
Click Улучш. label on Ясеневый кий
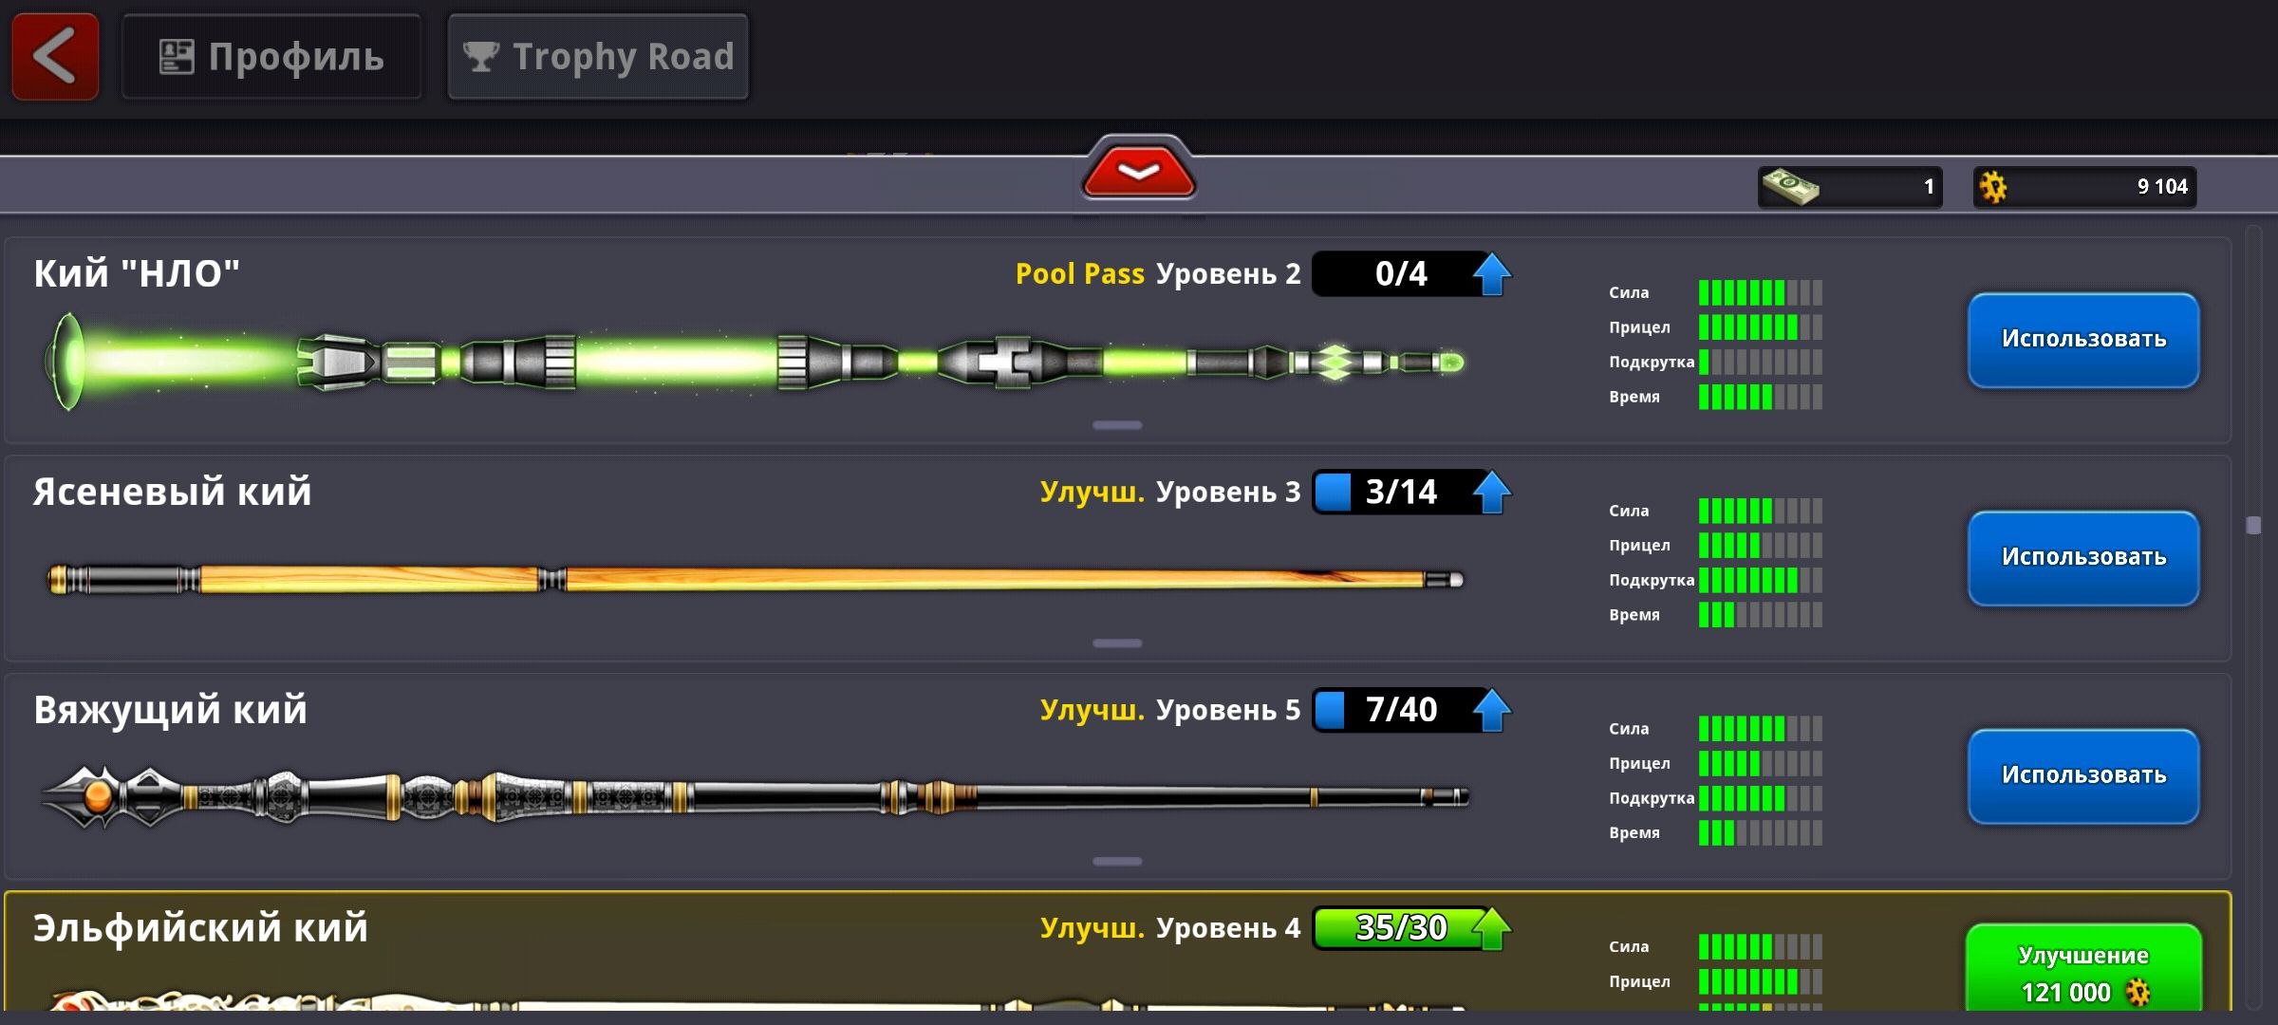[1092, 493]
